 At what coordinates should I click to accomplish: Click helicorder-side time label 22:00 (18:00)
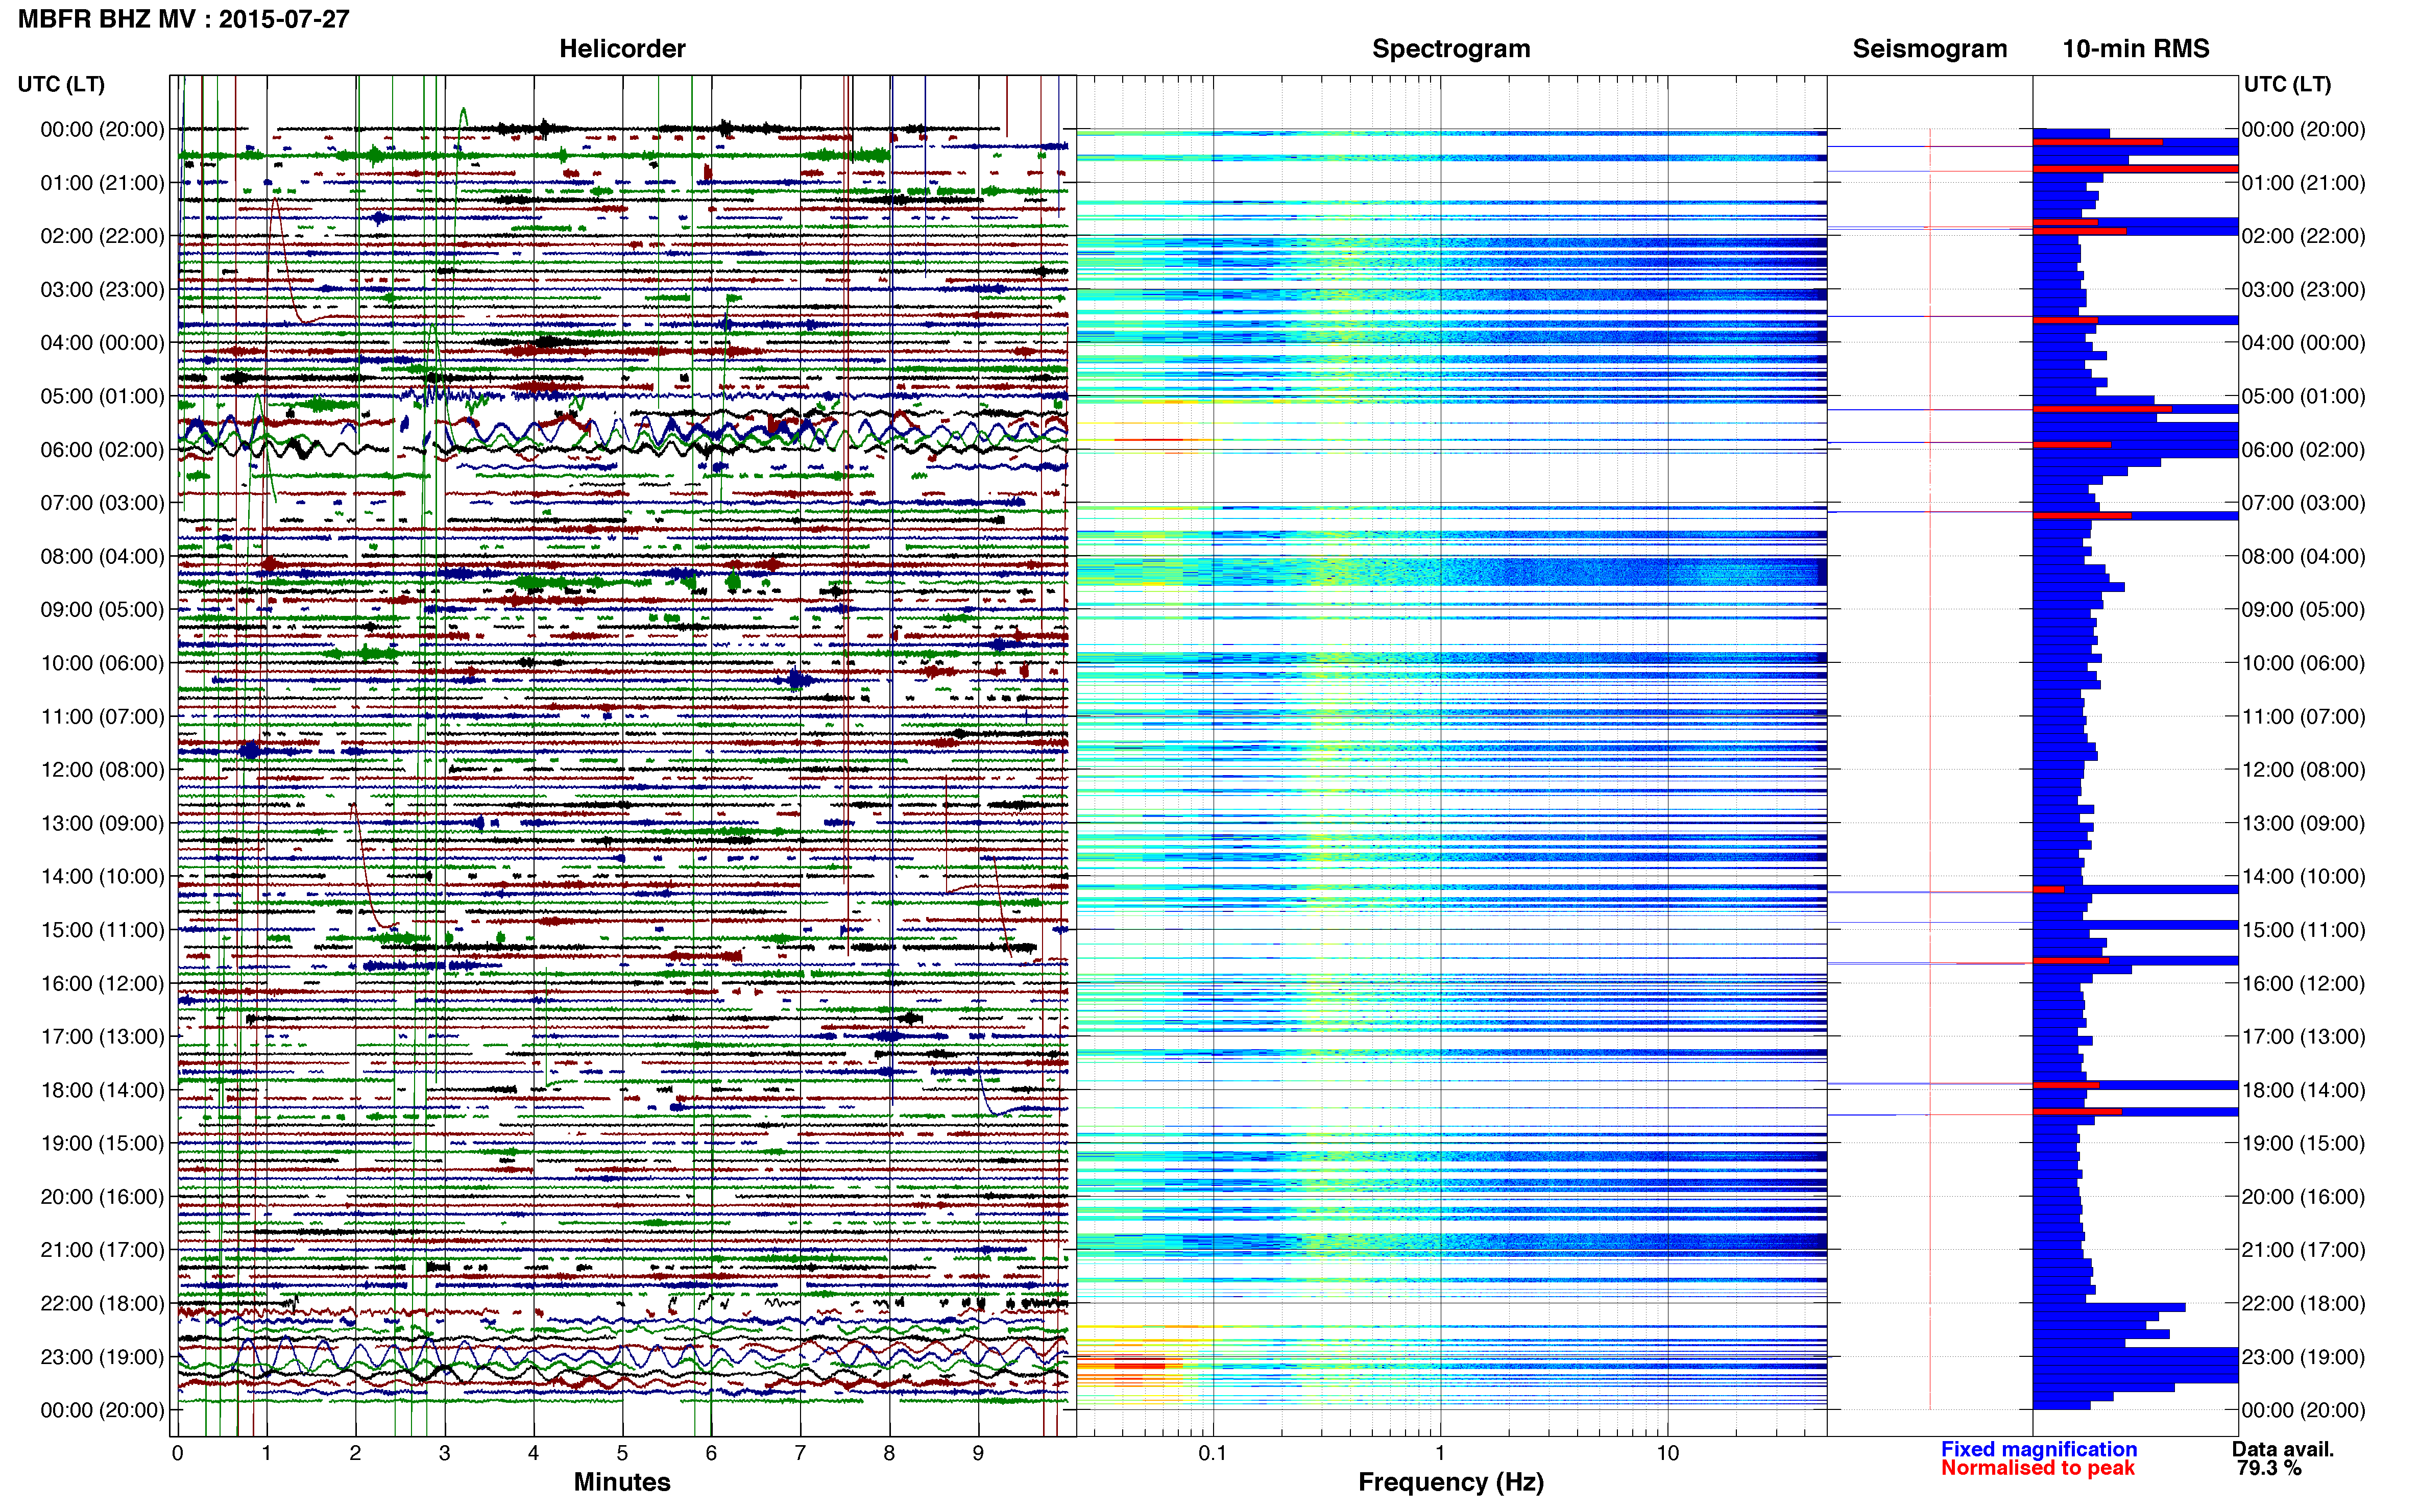click(x=102, y=1304)
